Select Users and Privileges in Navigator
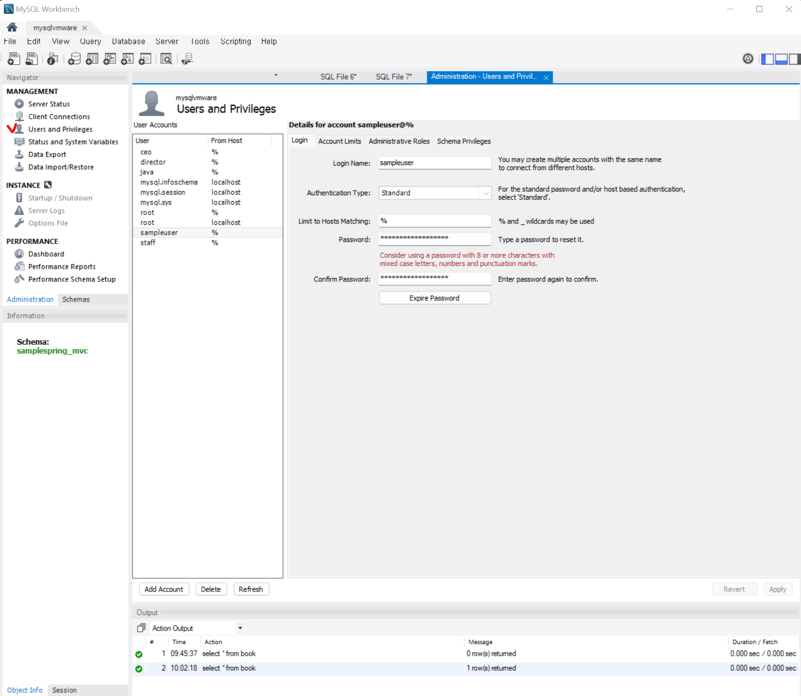This screenshot has height=696, width=801. pyautogui.click(x=60, y=129)
